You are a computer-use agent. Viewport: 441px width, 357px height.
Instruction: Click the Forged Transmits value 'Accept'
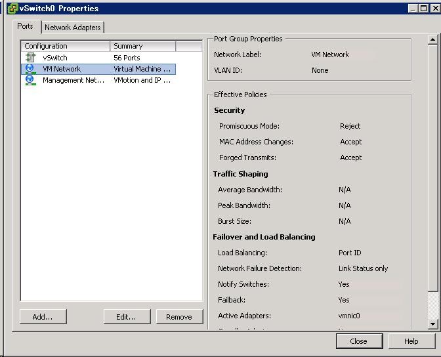coord(351,157)
